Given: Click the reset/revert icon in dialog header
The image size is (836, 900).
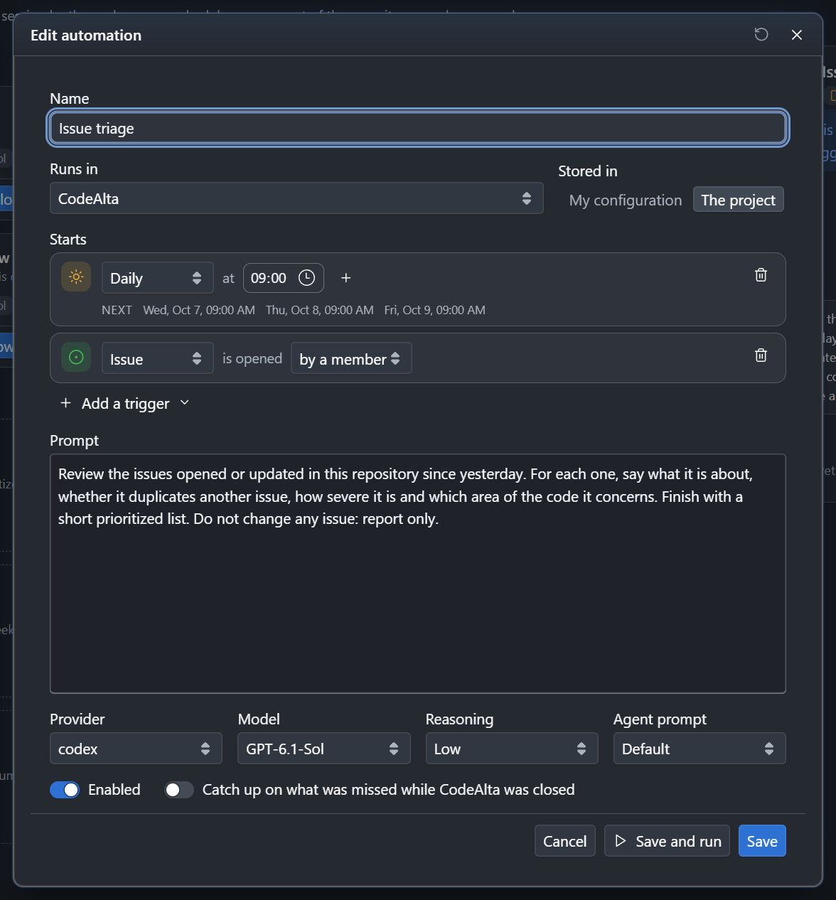Looking at the screenshot, I should (761, 34).
